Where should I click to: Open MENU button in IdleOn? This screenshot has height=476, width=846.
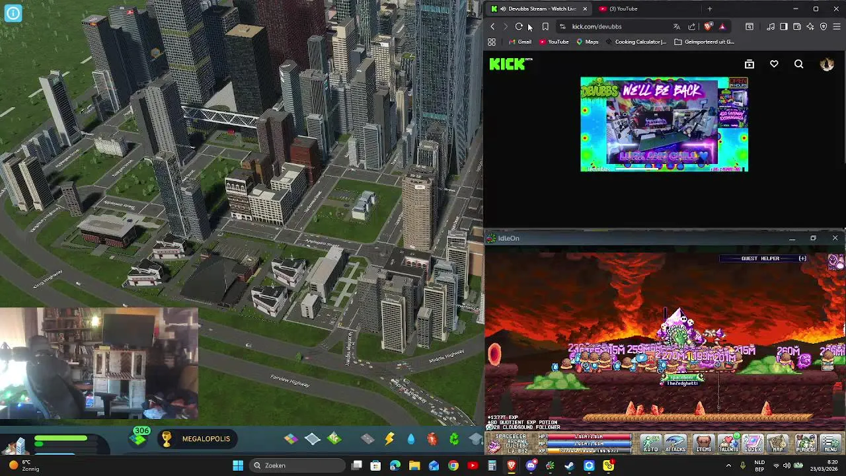(831, 444)
